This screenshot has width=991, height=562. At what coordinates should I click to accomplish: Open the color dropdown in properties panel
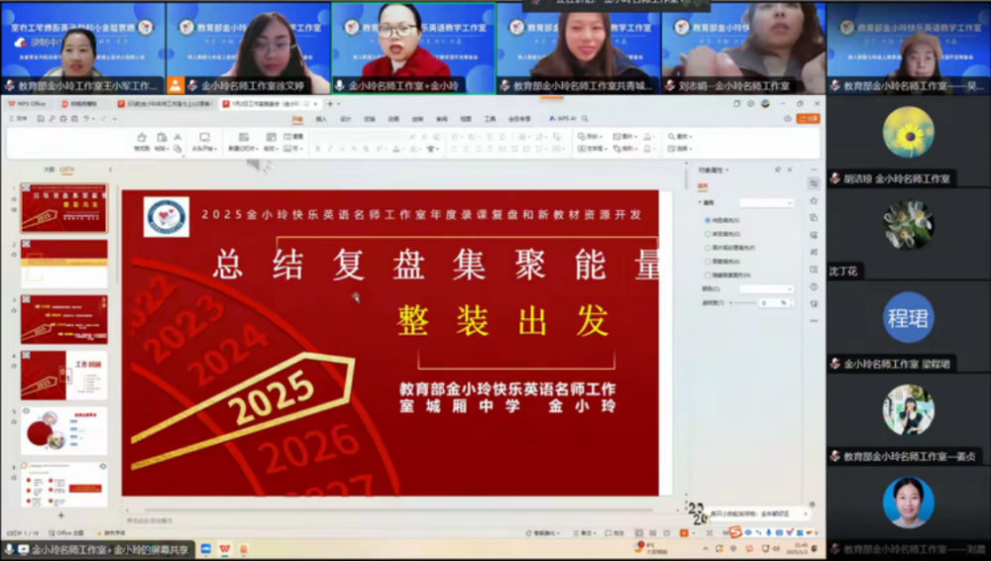point(767,288)
